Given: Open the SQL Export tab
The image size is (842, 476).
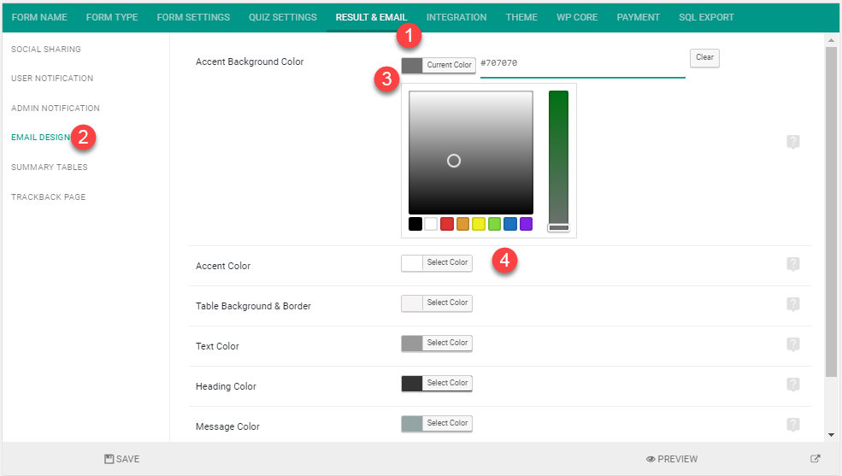Looking at the screenshot, I should (x=706, y=17).
